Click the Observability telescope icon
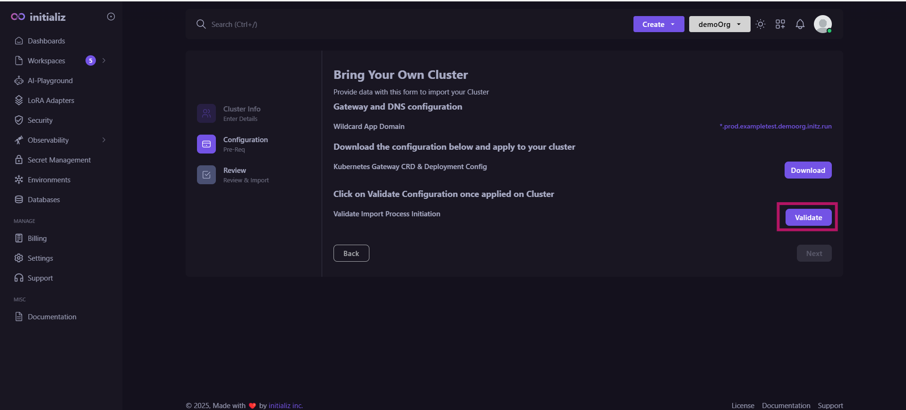Screen dimensions: 906x410 tap(19, 140)
